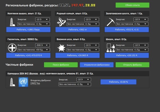The image size is (160, 112).
Task: Open mentor dropdown for Рудный карьер
Action: tap(83, 24)
